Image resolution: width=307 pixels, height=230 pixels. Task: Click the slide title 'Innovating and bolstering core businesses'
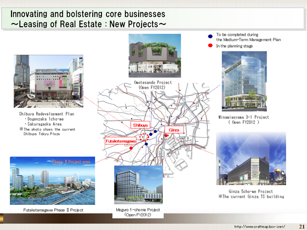[x=88, y=14]
